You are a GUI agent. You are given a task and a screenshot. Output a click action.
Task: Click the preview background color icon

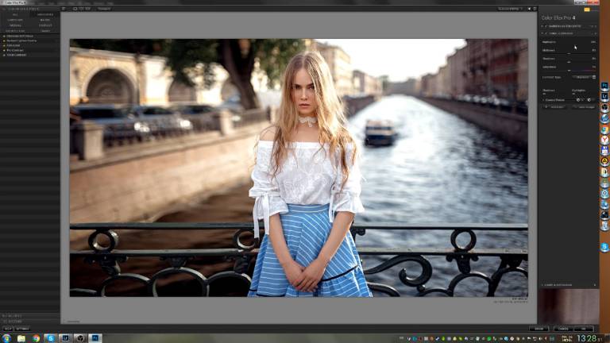click(x=530, y=9)
